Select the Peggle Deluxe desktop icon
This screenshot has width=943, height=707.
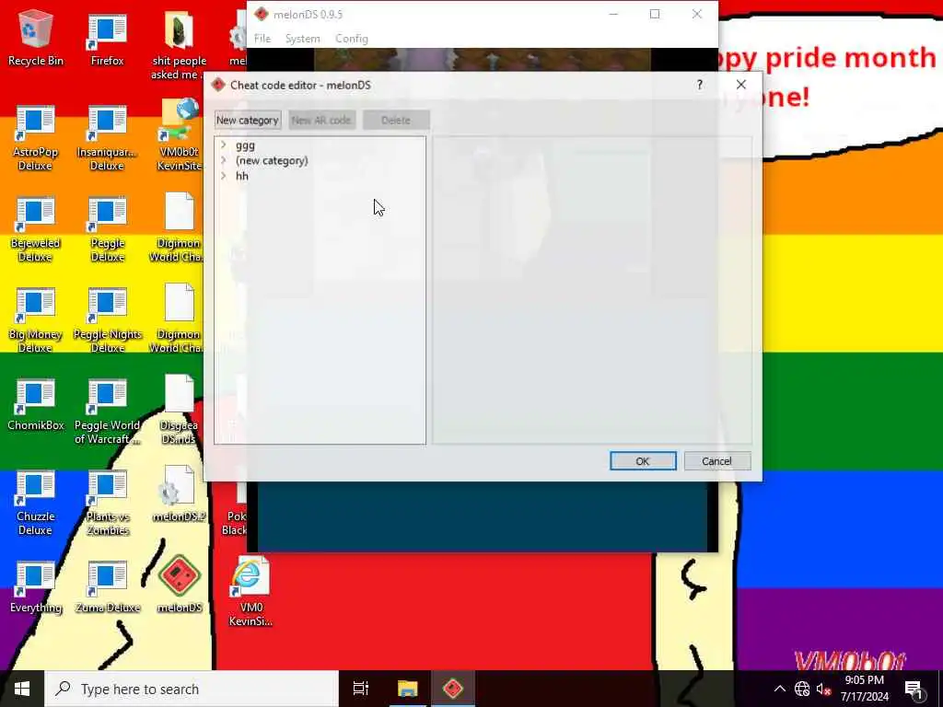click(x=107, y=229)
